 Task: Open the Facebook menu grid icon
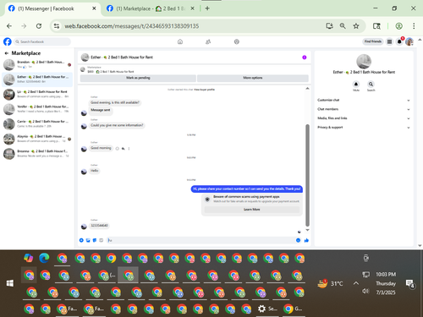tap(389, 41)
